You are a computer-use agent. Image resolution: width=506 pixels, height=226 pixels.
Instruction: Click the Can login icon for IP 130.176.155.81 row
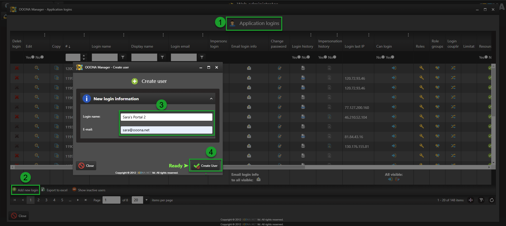(394, 146)
